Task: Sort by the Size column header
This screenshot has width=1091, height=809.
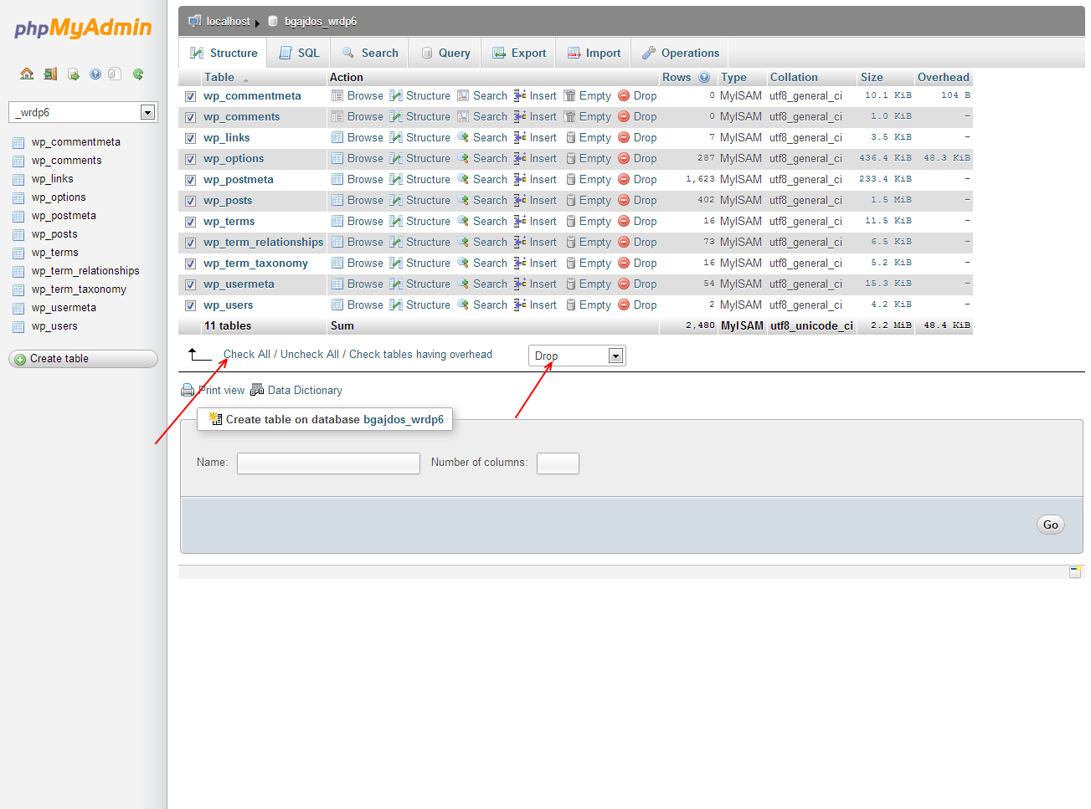Action: pos(872,77)
